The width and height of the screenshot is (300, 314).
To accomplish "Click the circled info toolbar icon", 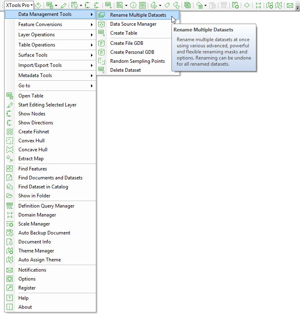I will [x=133, y=5].
